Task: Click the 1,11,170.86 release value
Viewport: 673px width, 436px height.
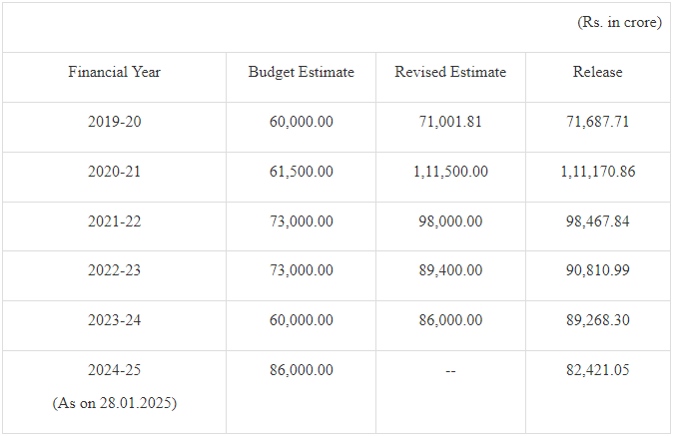Action: [x=597, y=172]
